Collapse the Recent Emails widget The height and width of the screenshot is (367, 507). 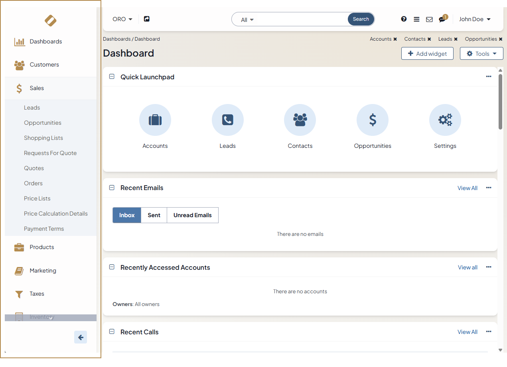pyautogui.click(x=112, y=188)
